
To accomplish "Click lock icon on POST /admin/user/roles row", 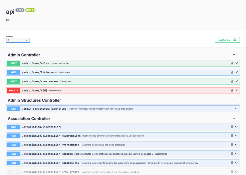I will coord(232,63).
